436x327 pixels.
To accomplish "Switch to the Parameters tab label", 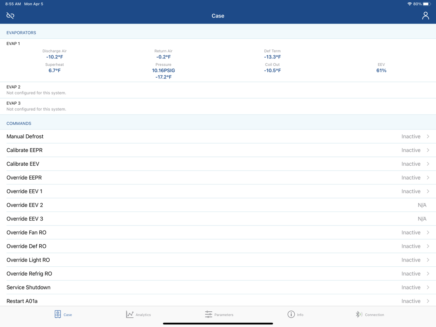I will [x=224, y=315].
